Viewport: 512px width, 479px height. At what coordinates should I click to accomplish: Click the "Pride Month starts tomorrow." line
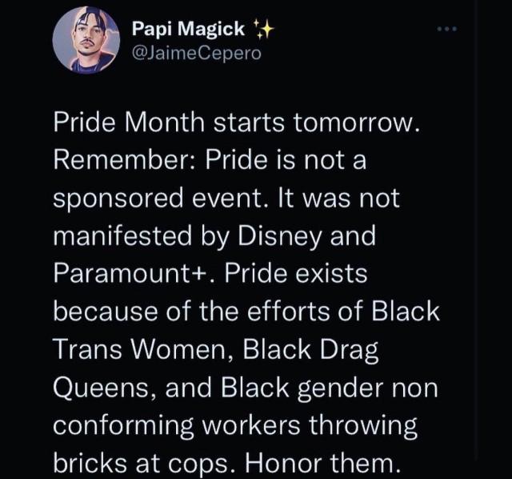[x=236, y=124]
